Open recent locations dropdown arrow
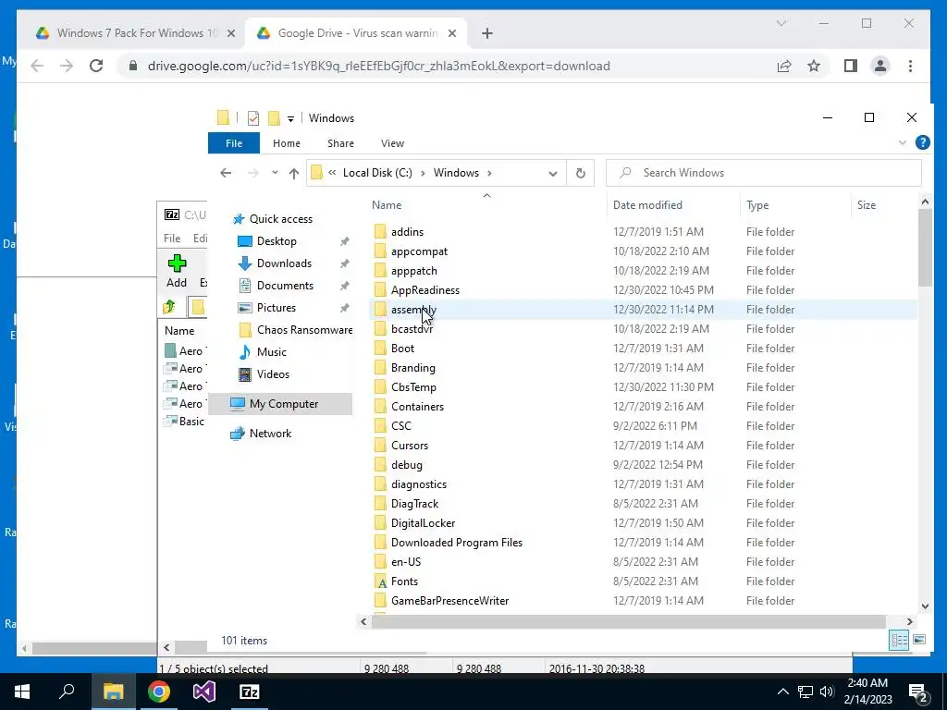This screenshot has height=710, width=947. tap(275, 173)
